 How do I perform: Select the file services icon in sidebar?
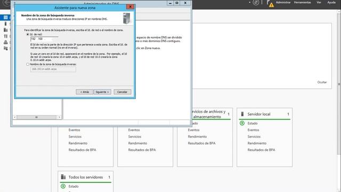point(6,49)
